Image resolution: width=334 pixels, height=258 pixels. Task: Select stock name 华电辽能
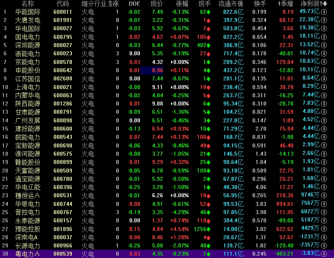(x=28, y=187)
